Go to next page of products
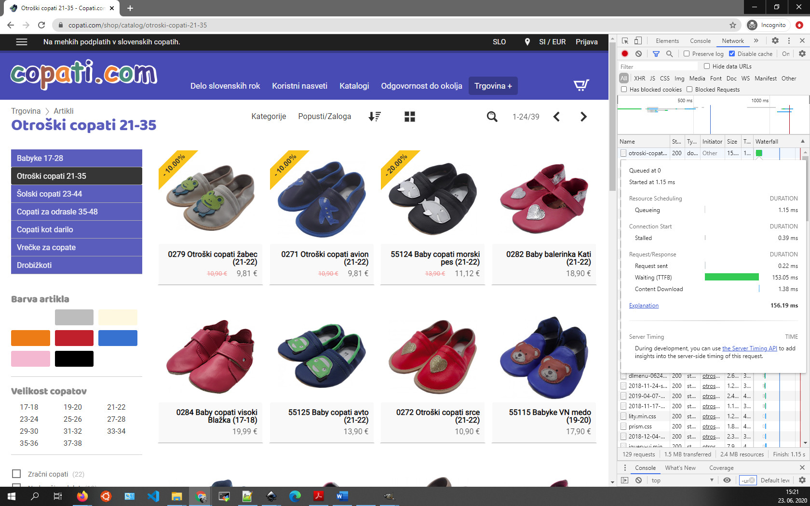Image resolution: width=810 pixels, height=506 pixels. click(583, 117)
